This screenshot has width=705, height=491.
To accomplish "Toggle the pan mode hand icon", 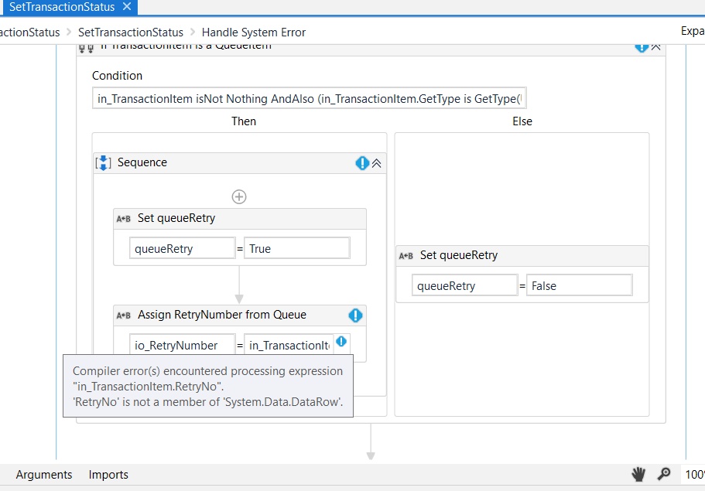I will [x=638, y=474].
